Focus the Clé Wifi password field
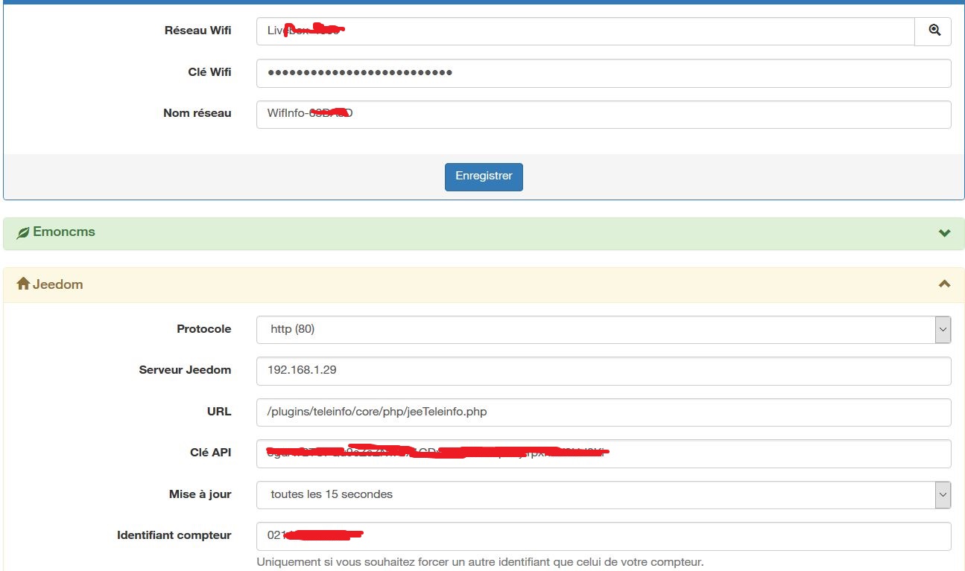The image size is (965, 571). point(604,73)
